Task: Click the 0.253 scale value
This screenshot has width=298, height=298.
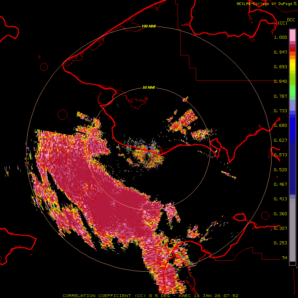Action: click(280, 243)
